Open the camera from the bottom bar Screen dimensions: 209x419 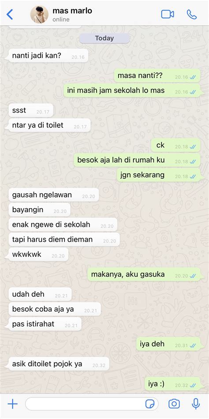coord(174,404)
